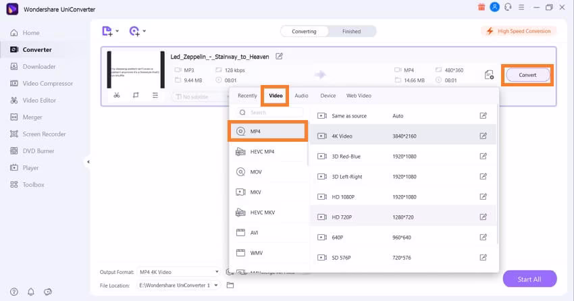Image resolution: width=574 pixels, height=301 pixels.
Task: Select SD 576P preset
Action: [402, 258]
